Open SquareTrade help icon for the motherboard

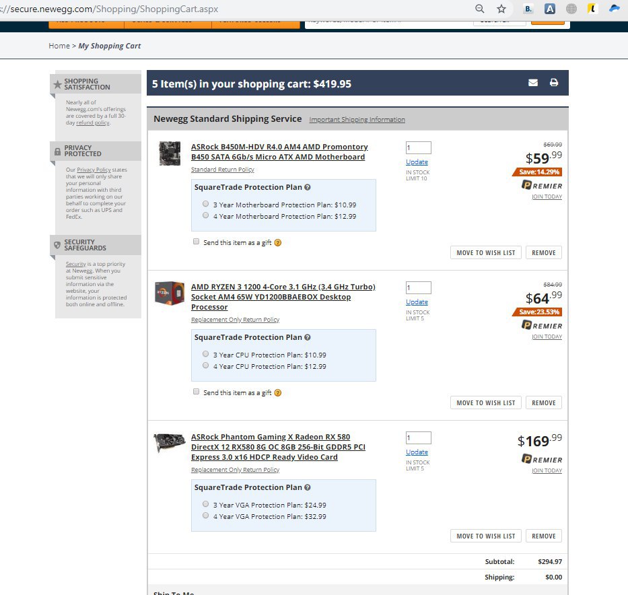tap(307, 187)
